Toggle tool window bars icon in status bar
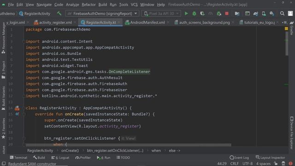Image resolution: width=295 pixels, height=166 pixels. (x=4, y=164)
